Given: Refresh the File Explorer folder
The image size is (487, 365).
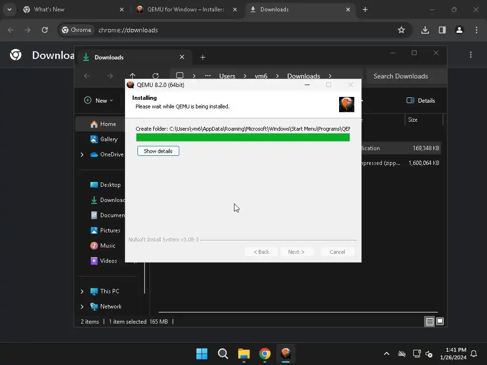Looking at the screenshot, I should tap(156, 76).
